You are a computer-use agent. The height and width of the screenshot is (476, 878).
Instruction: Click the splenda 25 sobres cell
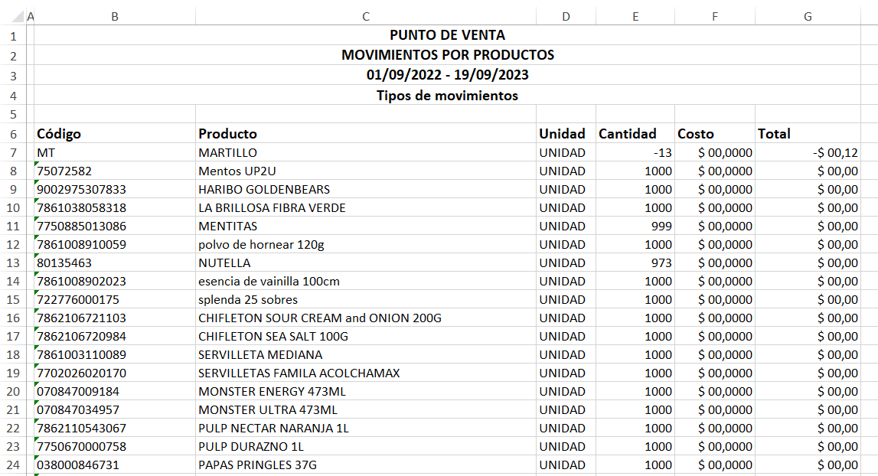(366, 299)
